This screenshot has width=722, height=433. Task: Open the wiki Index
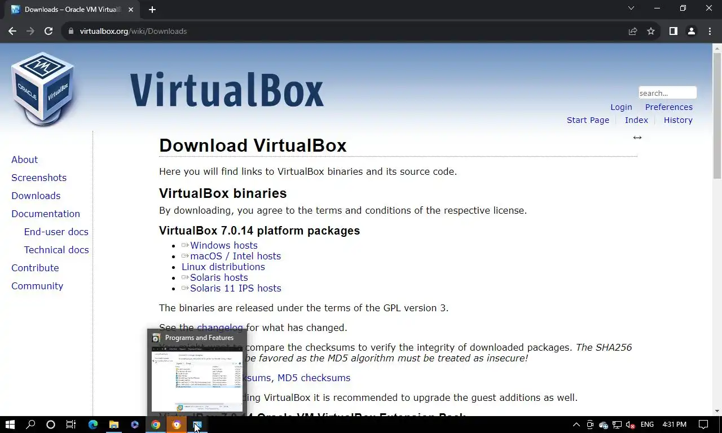click(636, 120)
